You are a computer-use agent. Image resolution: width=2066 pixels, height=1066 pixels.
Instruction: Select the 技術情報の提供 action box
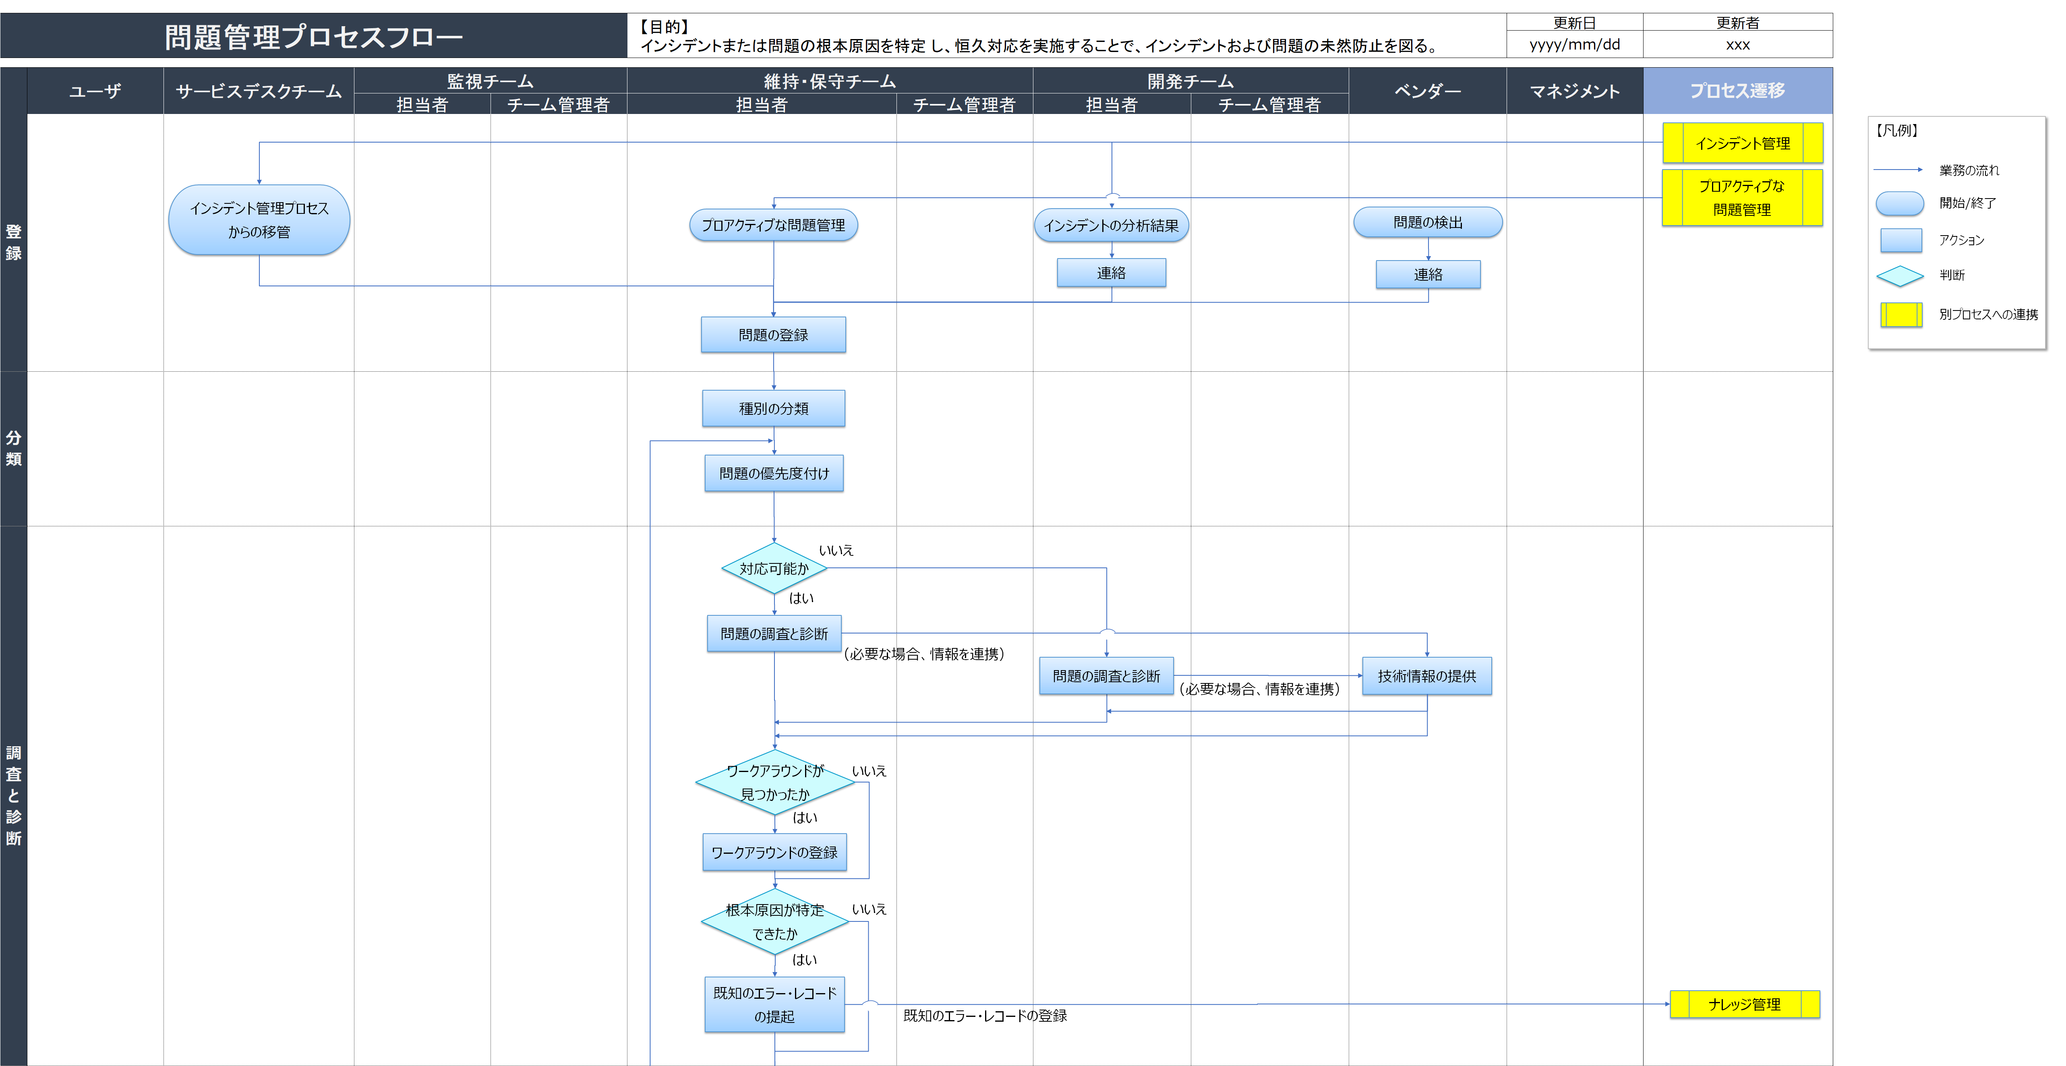point(1427,675)
